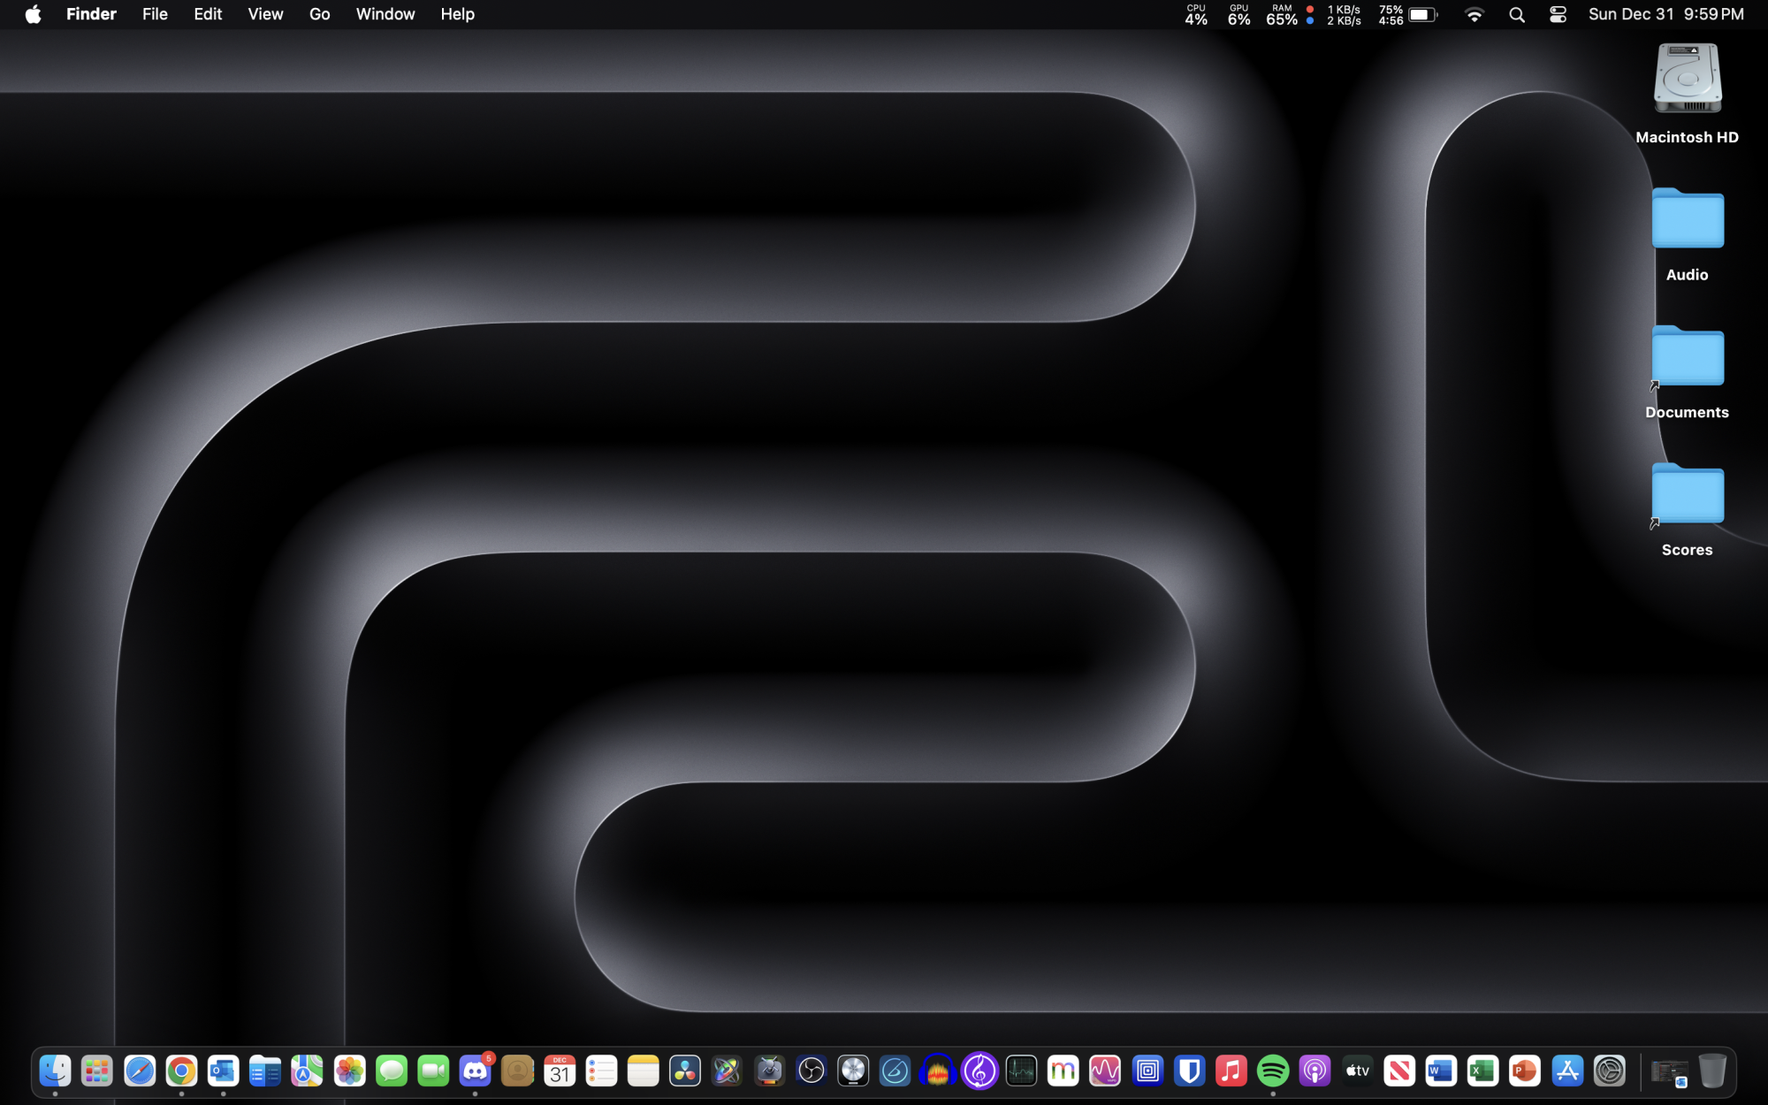
Task: Open Control Center
Action: (x=1558, y=14)
